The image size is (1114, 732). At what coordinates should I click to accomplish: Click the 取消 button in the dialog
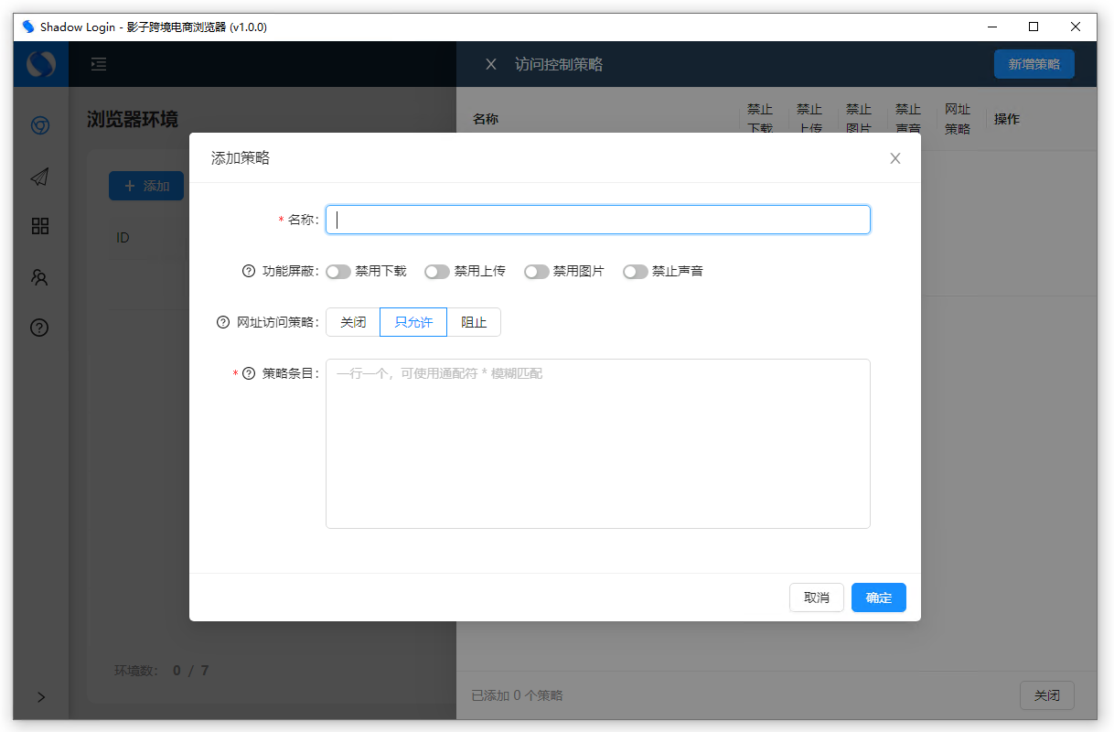[x=817, y=597]
